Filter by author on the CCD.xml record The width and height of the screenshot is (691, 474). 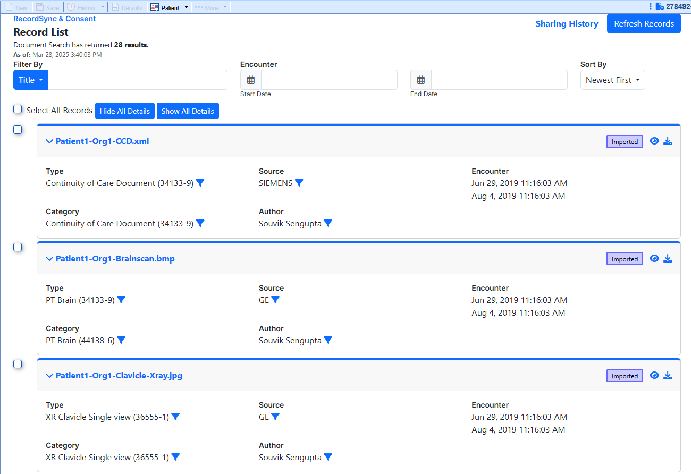coord(328,223)
